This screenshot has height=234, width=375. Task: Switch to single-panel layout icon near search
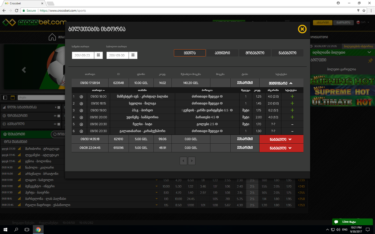coord(5,97)
